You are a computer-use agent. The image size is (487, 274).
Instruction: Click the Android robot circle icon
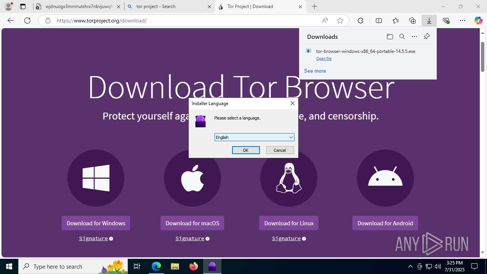385,178
